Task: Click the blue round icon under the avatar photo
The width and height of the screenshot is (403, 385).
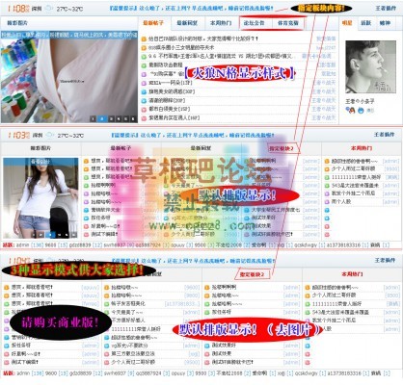Action: [x=361, y=111]
